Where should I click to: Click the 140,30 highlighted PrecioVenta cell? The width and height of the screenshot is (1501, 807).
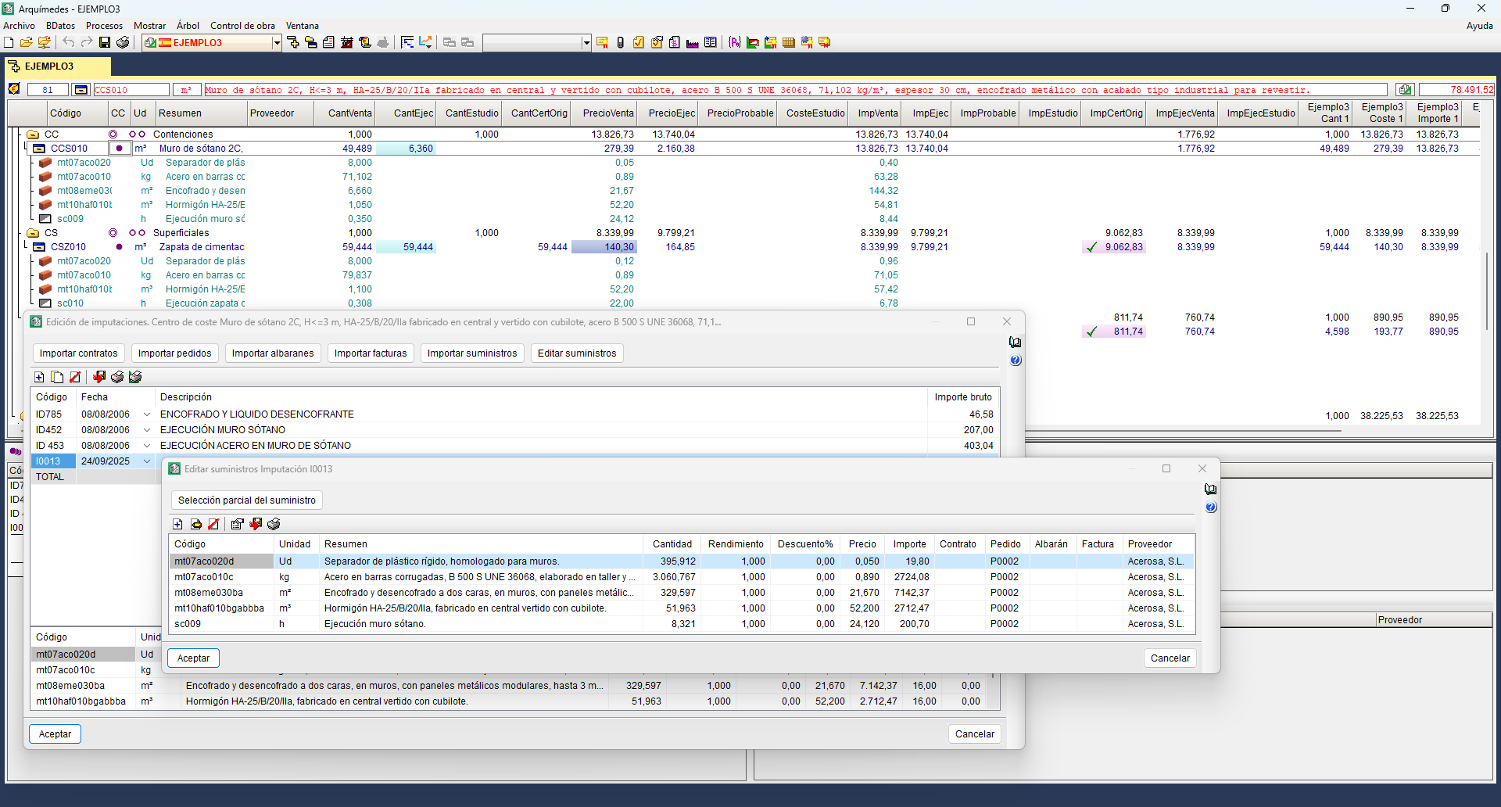click(604, 247)
